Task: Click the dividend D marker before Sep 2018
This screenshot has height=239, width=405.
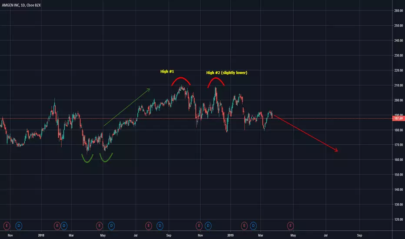Action: [160, 226]
